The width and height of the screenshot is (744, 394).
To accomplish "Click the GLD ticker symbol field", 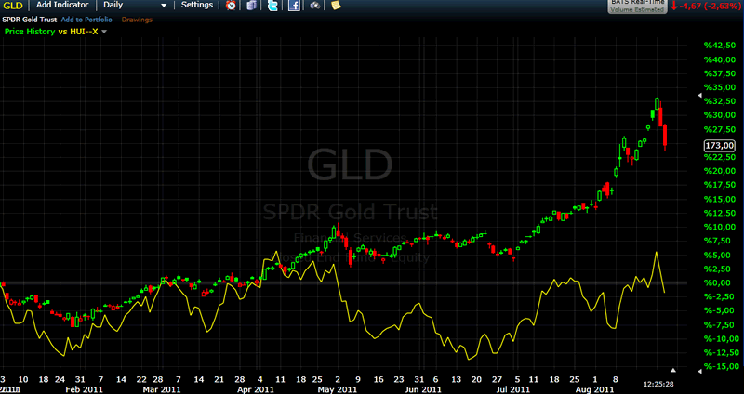I will (x=13, y=6).
